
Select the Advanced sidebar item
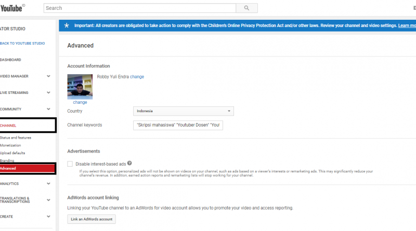point(28,169)
